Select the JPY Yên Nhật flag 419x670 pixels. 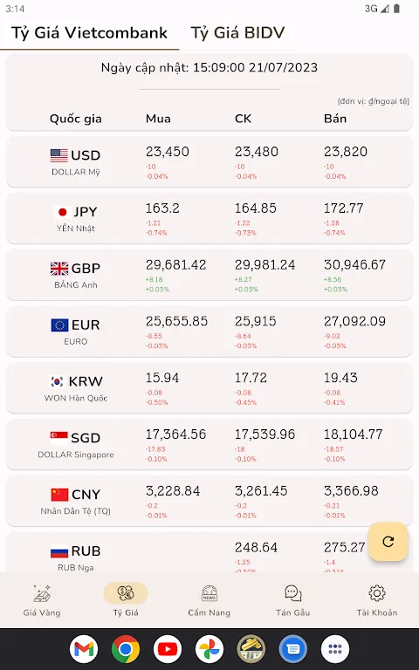pos(63,212)
